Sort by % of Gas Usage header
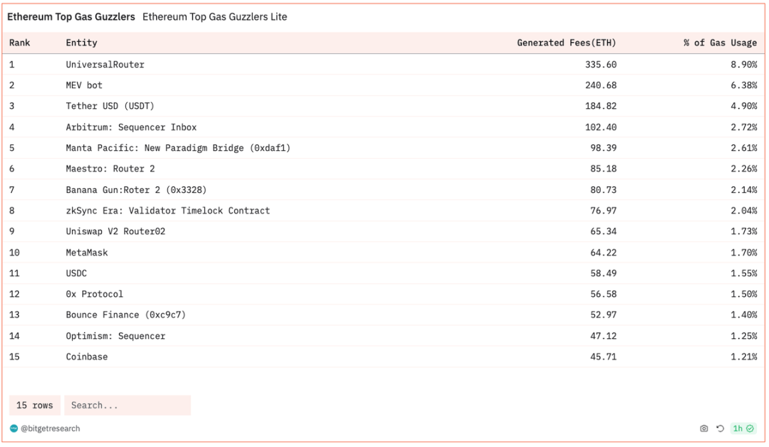The image size is (769, 447). (x=720, y=43)
